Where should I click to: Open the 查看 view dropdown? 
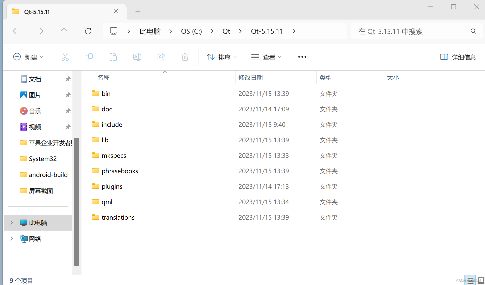(x=266, y=57)
